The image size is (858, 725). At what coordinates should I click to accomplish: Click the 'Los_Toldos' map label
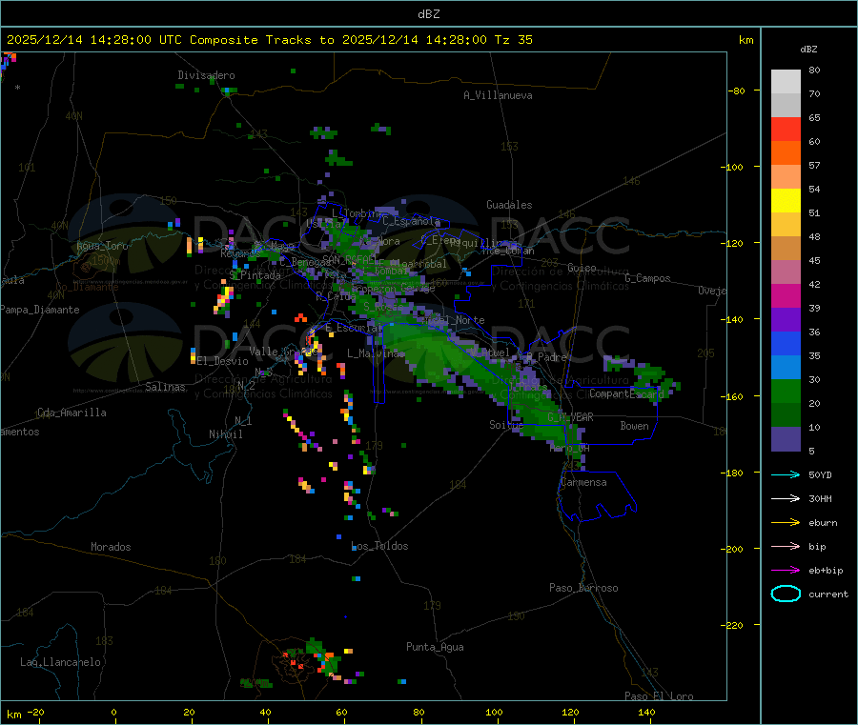379,546
